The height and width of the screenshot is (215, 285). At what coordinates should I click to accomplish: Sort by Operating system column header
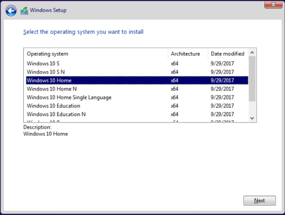(x=47, y=54)
